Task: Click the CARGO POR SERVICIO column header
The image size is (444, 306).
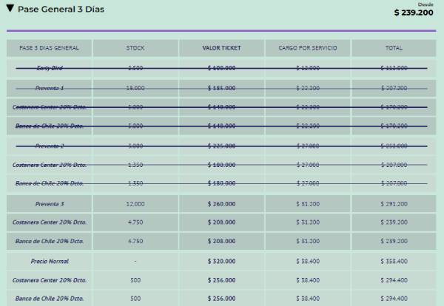Action: coord(308,48)
